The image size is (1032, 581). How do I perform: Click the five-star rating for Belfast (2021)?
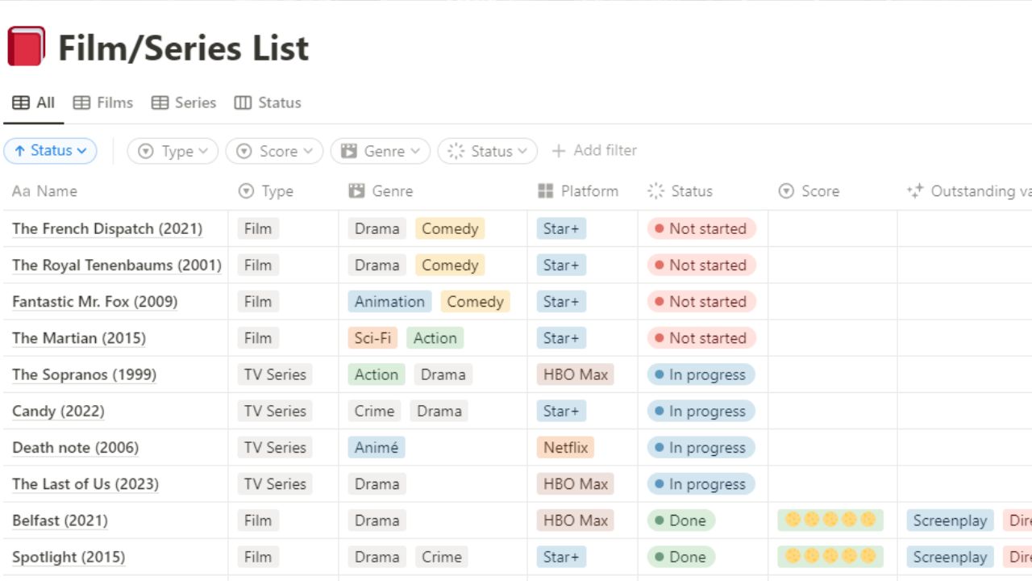pyautogui.click(x=831, y=520)
